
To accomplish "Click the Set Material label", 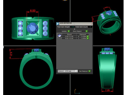I will 83,71.
